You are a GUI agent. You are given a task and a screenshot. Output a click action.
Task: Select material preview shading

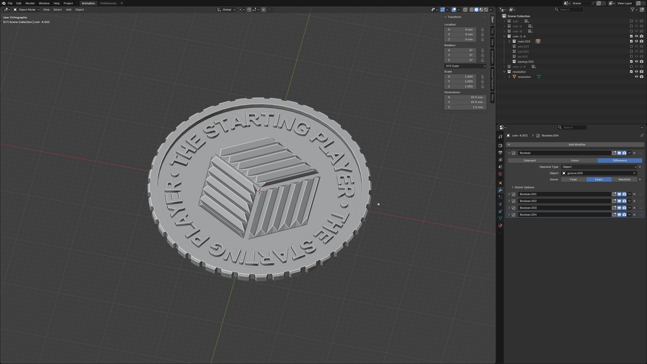tap(481, 9)
